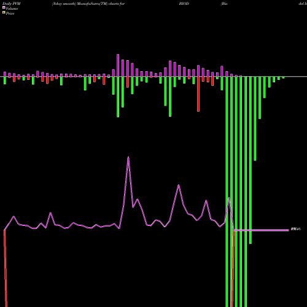This screenshot has height=307, width=307.
Task: Click the magenta Volume legend swatch
Action: pyautogui.click(x=4, y=8)
